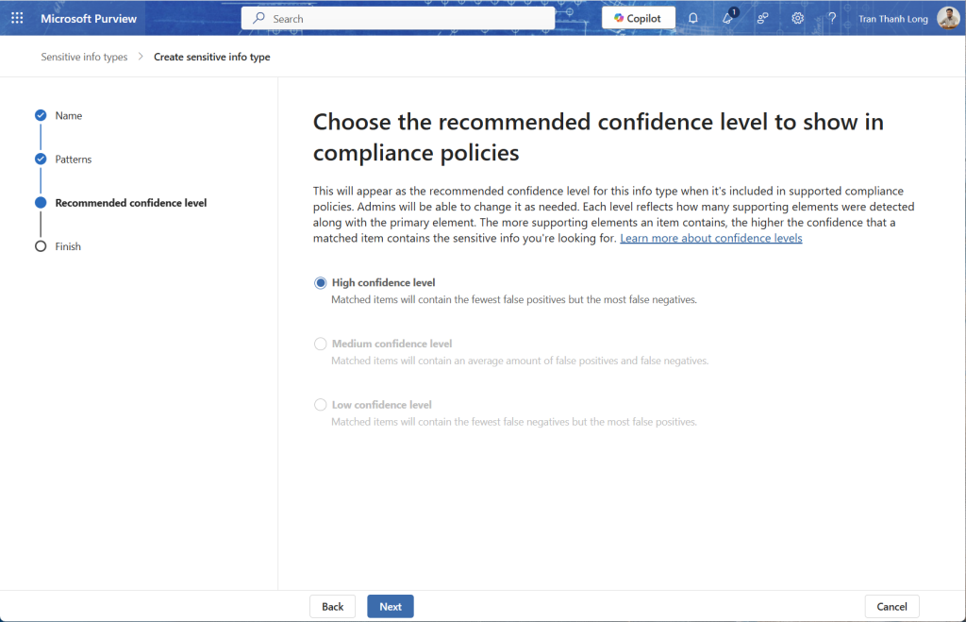The width and height of the screenshot is (966, 622).
Task: Click the people/community icon in header
Action: click(762, 18)
